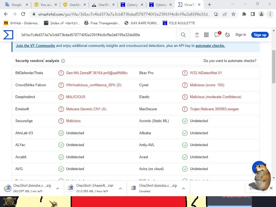This screenshot has width=276, height=207.
Task: Click the Acronis undetected check icon
Action: 185,121
